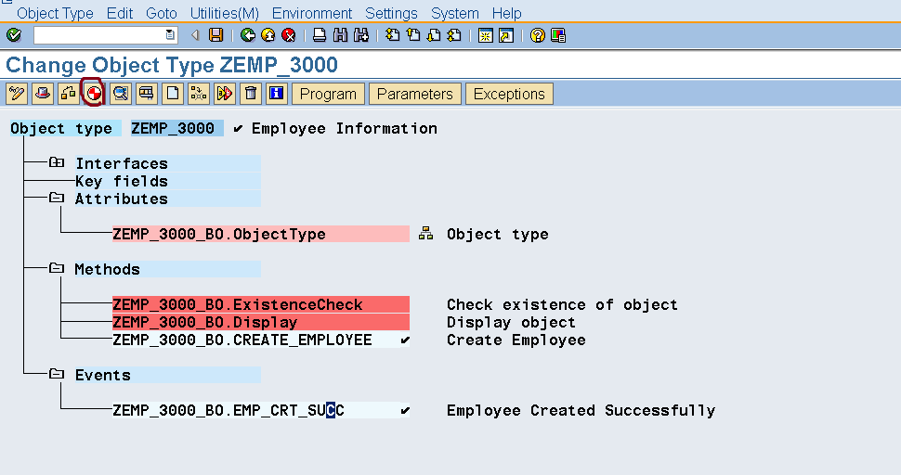Select the ZEMP_3000_BO.ObjectType attribute
This screenshot has height=475, width=901.
261,234
